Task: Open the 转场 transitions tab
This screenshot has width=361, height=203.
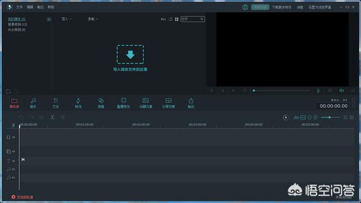Action: 78,103
